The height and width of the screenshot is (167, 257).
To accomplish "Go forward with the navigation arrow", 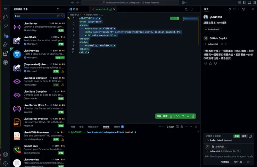I will coord(77,2).
